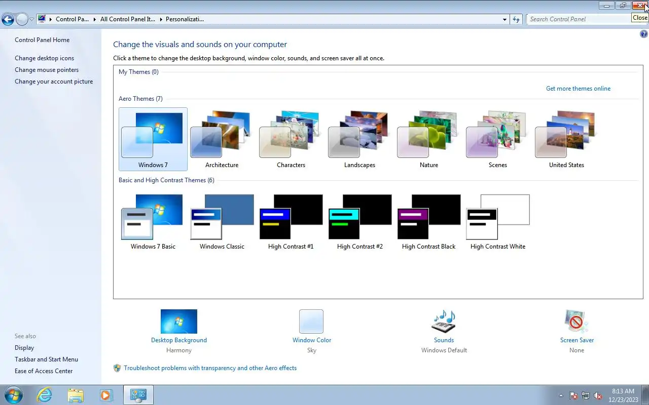Open the Screen Saver icon
This screenshot has width=649, height=405.
click(x=576, y=321)
